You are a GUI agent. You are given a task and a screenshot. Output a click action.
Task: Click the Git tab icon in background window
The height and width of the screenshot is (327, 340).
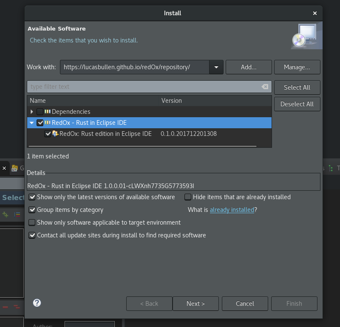point(14,168)
